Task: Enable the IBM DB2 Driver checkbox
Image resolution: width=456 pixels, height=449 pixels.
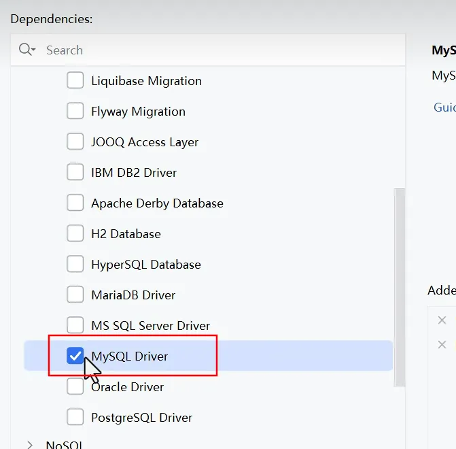Action: point(75,173)
